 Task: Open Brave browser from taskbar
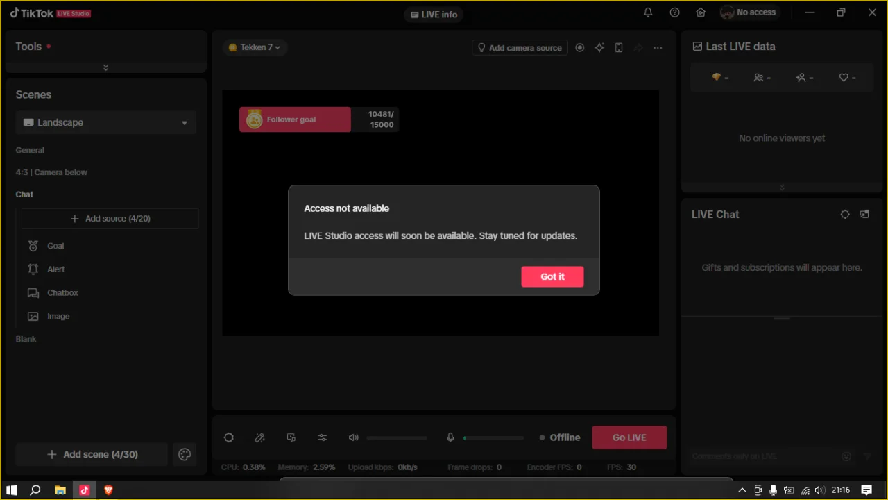pyautogui.click(x=108, y=490)
